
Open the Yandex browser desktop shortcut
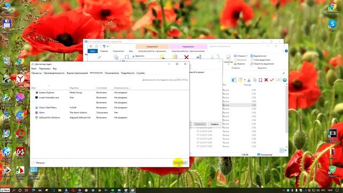[x=20, y=80]
